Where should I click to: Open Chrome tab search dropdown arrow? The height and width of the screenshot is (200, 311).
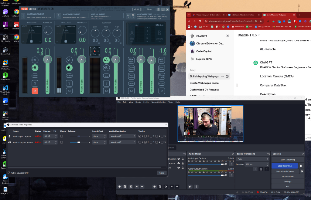pos(189,15)
